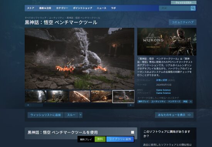Open the 最新＆注目 menu

(45, 8)
